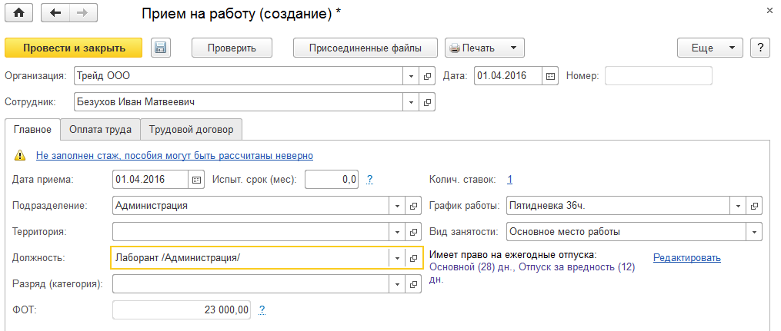Open the unfilled стаж warning link

[174, 155]
